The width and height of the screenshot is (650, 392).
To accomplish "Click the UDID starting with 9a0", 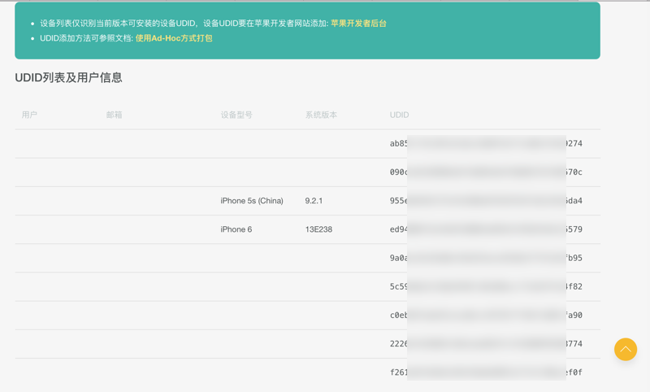I will click(486, 258).
